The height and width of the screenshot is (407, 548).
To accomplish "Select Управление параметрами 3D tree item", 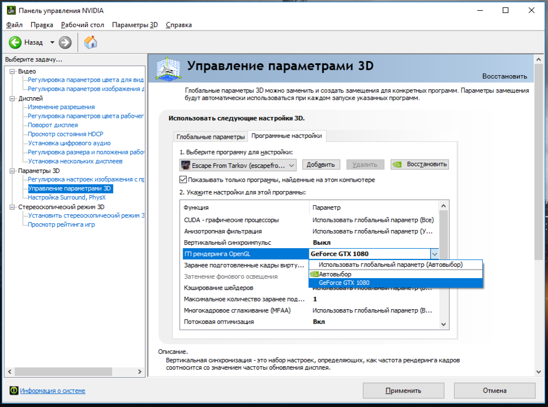I will click(x=70, y=188).
